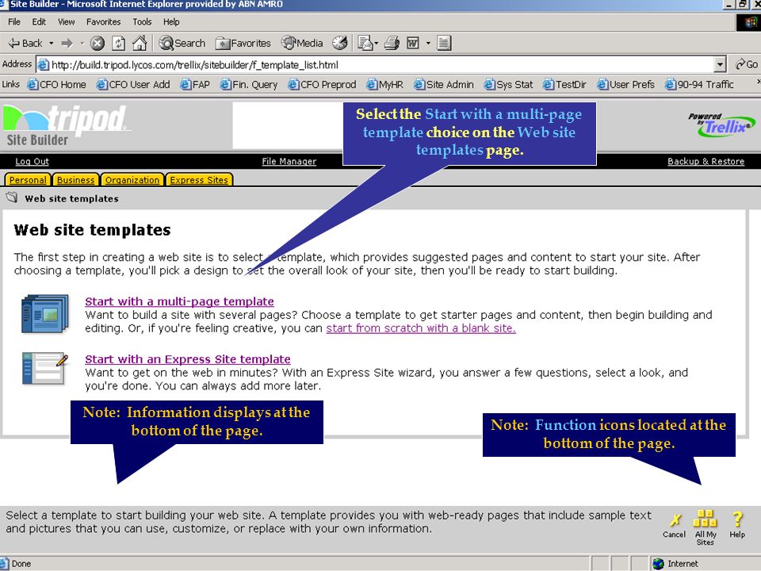The image size is (761, 571).
Task: Open the Forward button history dropdown
Action: [82, 43]
